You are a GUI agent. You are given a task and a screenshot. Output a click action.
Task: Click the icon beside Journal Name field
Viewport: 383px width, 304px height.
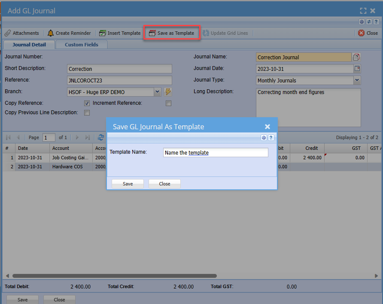[x=356, y=57]
